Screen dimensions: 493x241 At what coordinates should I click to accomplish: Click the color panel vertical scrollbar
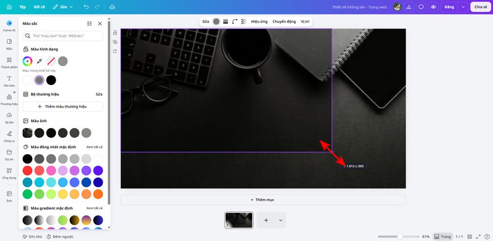point(109,113)
